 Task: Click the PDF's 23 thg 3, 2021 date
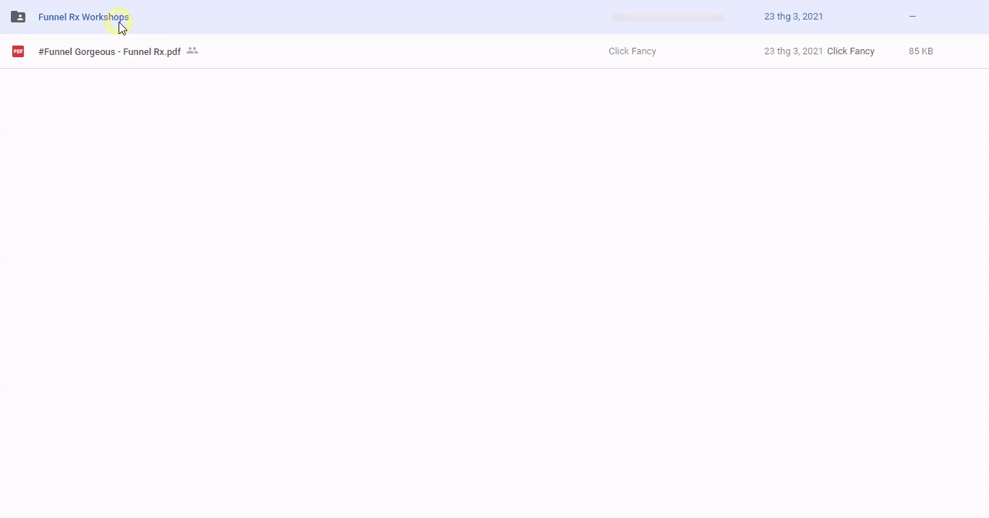[793, 51]
